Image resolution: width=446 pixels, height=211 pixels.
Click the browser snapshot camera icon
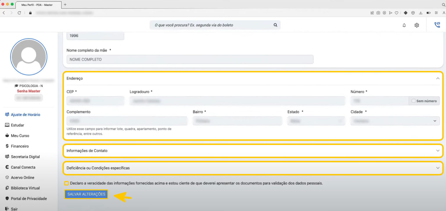(x=378, y=13)
